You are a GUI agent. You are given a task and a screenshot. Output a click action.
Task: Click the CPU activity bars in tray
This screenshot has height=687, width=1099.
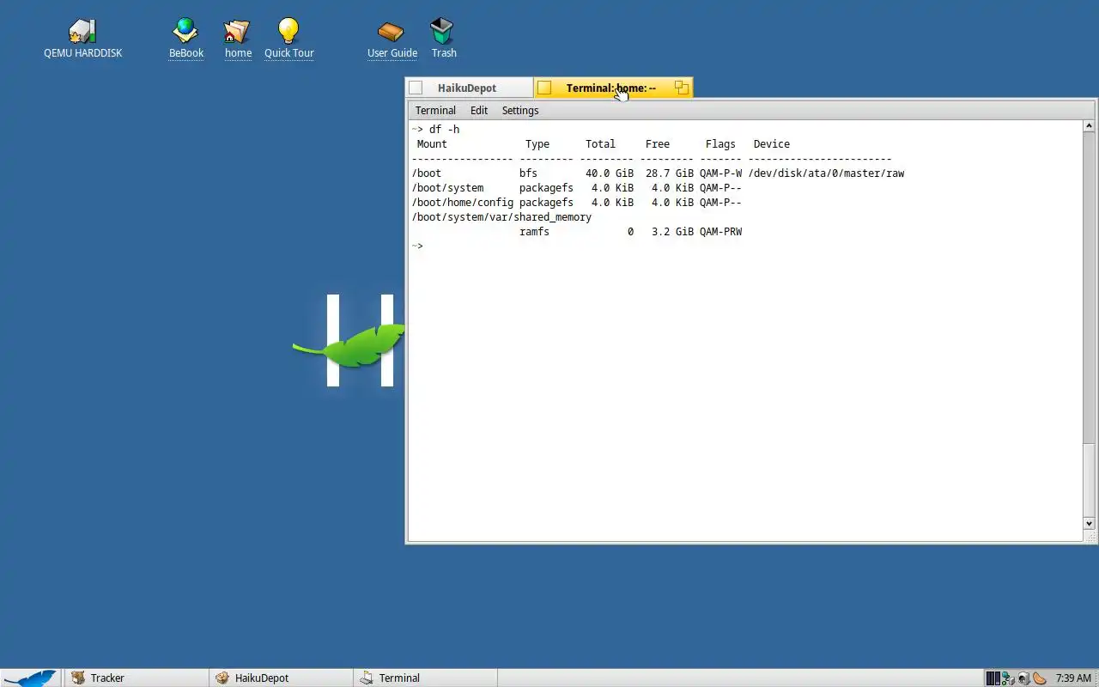tap(993, 678)
